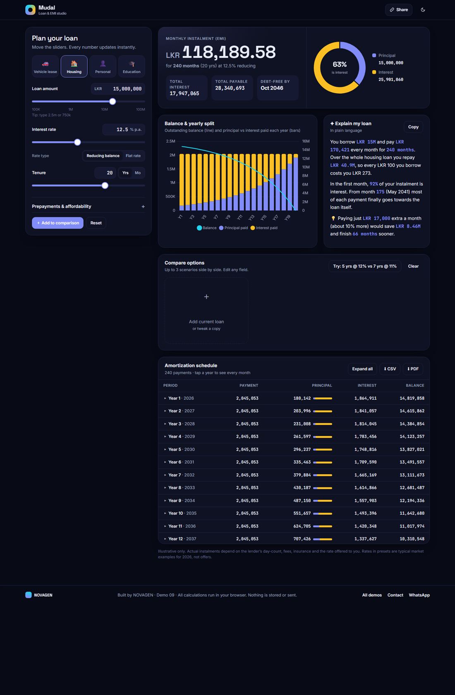Viewport: 455px width, 695px height.
Task: Click the loan amount input field
Action: pos(118,89)
